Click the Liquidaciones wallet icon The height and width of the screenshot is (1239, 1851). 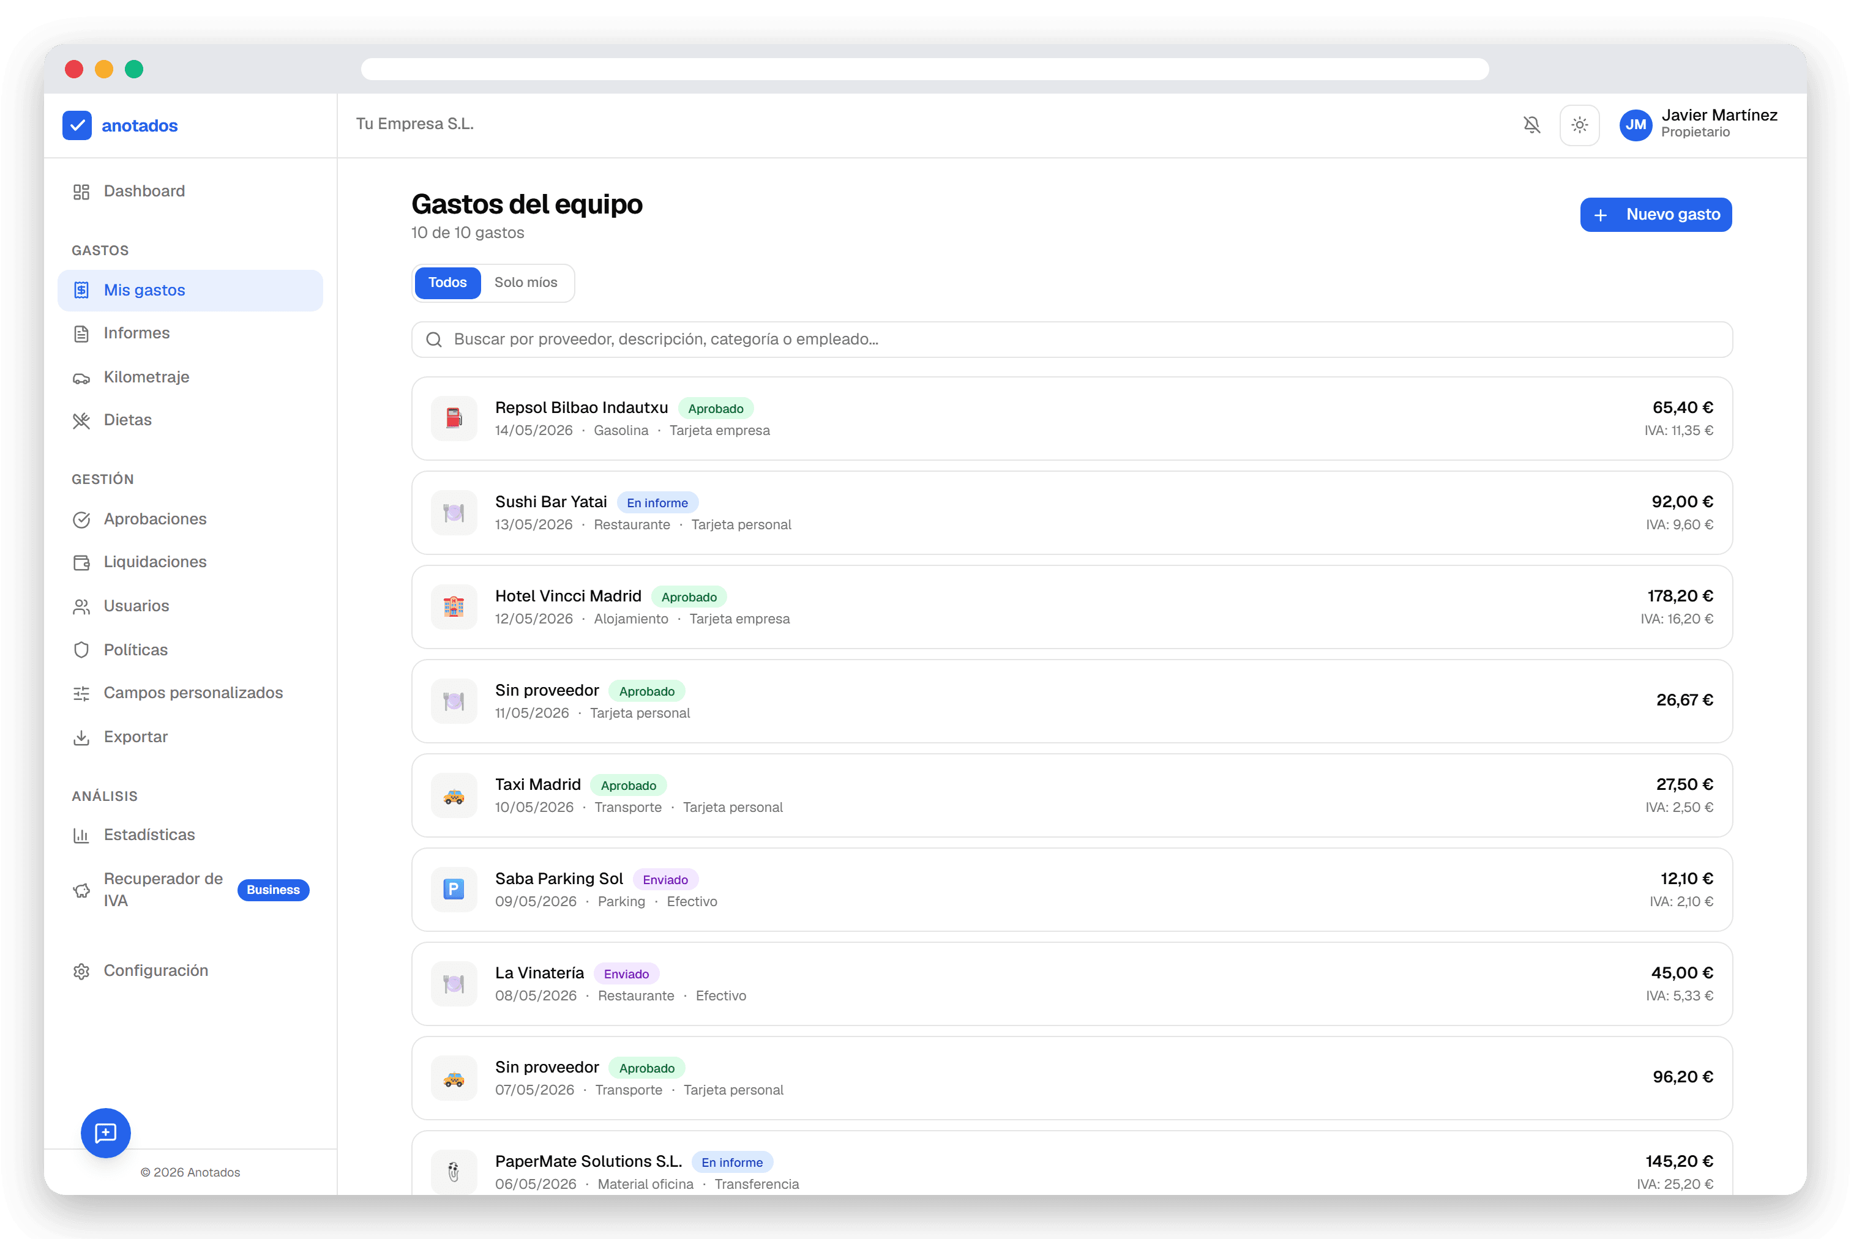81,563
